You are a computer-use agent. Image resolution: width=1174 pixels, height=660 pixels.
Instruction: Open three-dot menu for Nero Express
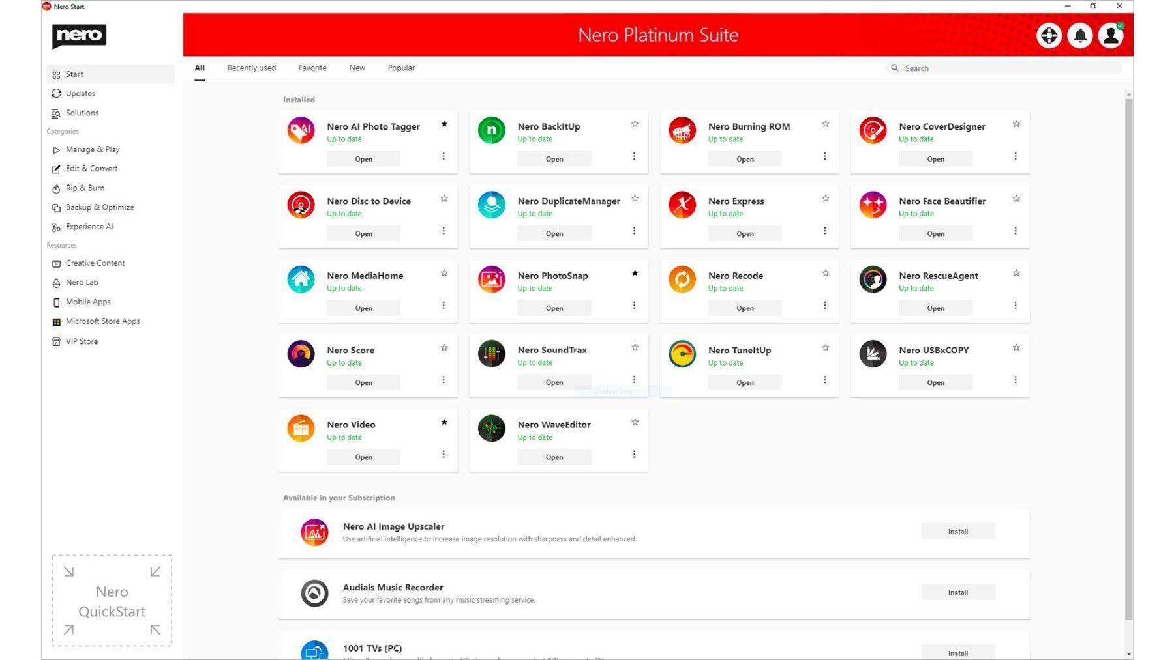click(x=825, y=231)
